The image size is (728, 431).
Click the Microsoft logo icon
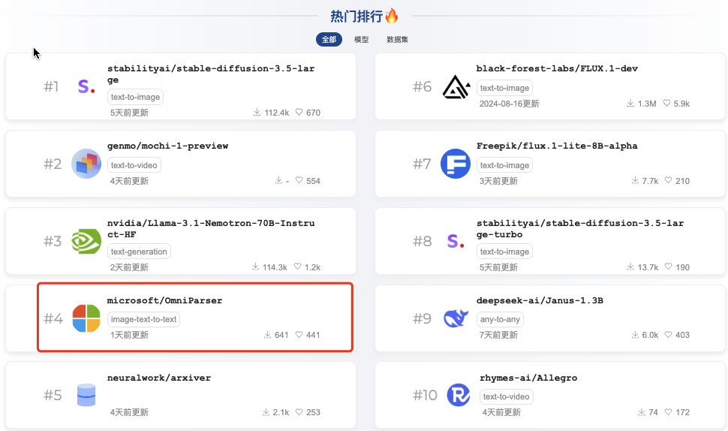[x=86, y=318]
